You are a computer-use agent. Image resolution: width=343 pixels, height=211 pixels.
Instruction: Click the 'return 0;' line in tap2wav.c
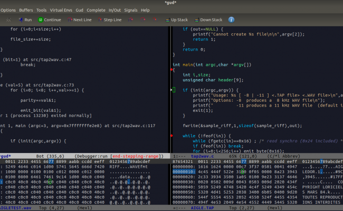pyautogui.click(x=194, y=50)
